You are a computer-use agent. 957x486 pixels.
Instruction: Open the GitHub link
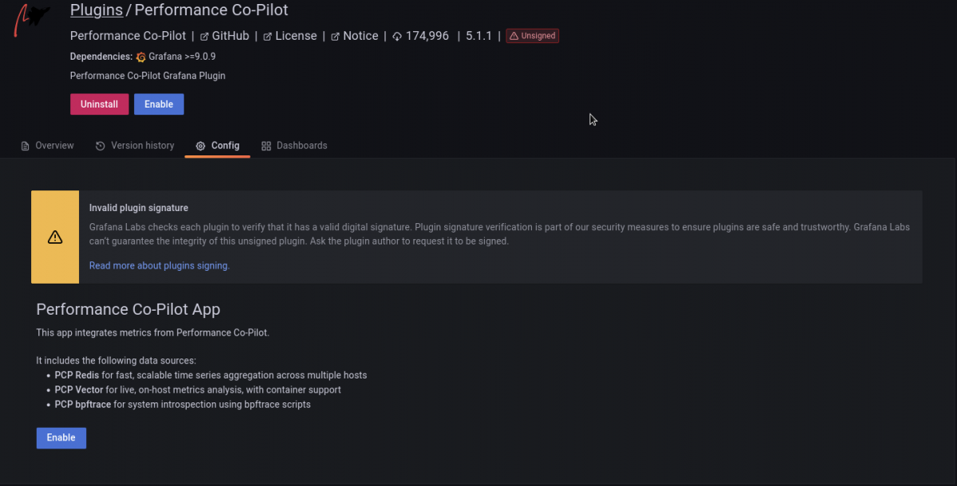pos(230,35)
